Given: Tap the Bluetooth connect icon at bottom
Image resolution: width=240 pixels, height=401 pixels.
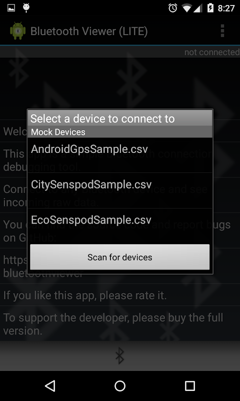Looking at the screenshot, I should (119, 356).
